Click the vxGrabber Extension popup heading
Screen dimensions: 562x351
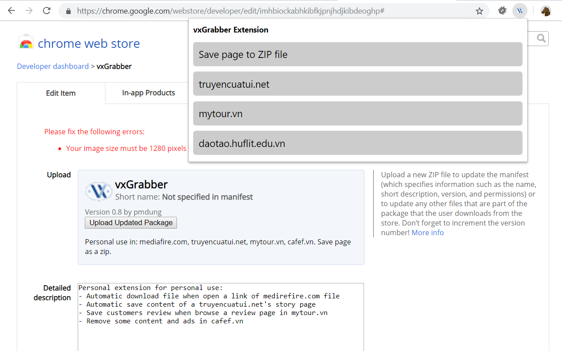click(231, 30)
